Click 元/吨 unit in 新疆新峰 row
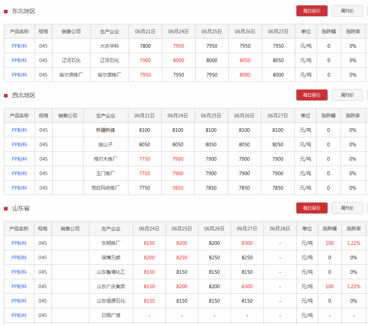 [x=305, y=130]
